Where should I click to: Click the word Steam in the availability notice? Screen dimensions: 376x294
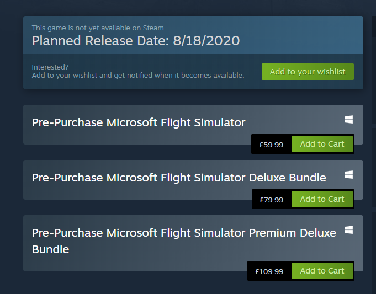[153, 28]
